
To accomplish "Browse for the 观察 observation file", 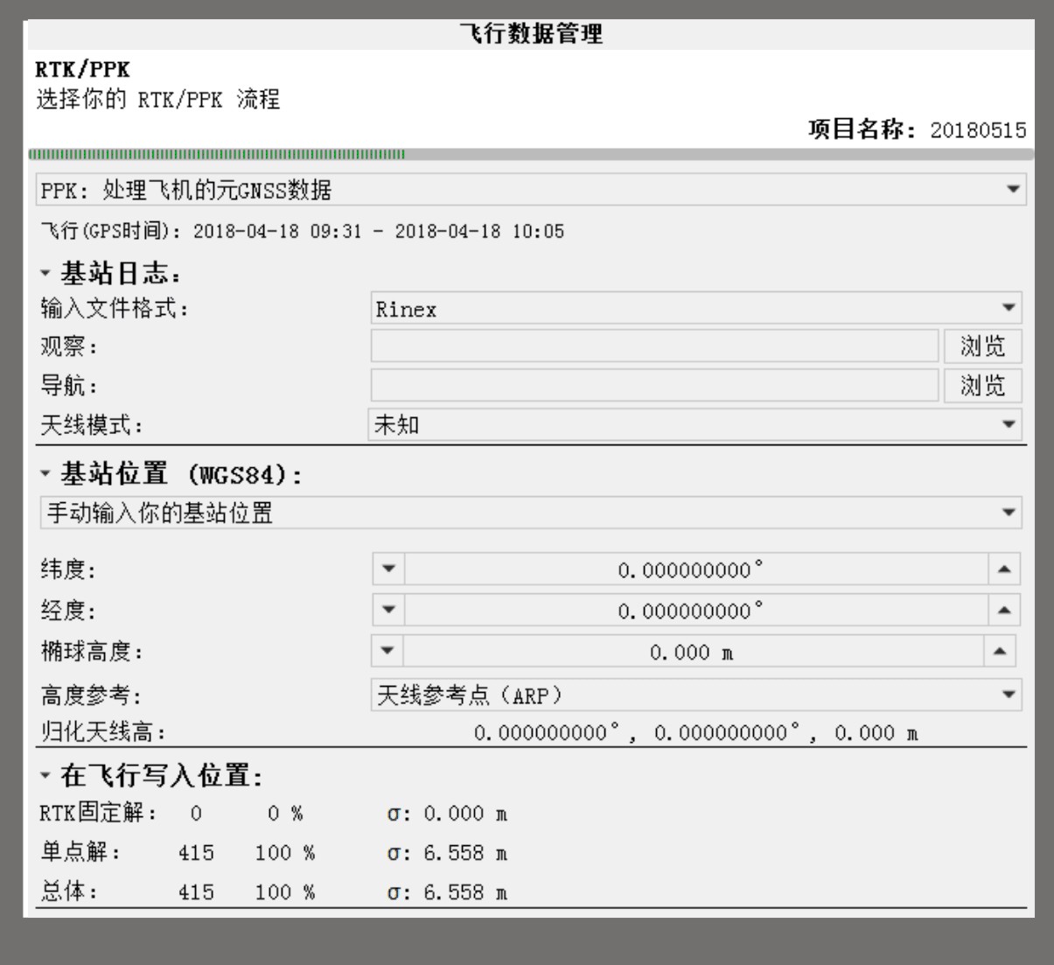I will pos(982,346).
